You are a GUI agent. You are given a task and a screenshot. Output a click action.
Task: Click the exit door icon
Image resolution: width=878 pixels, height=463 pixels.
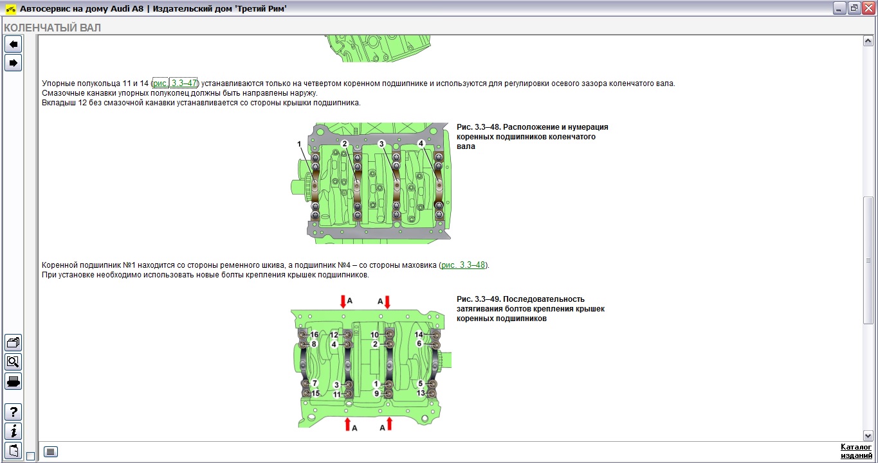pos(13,450)
